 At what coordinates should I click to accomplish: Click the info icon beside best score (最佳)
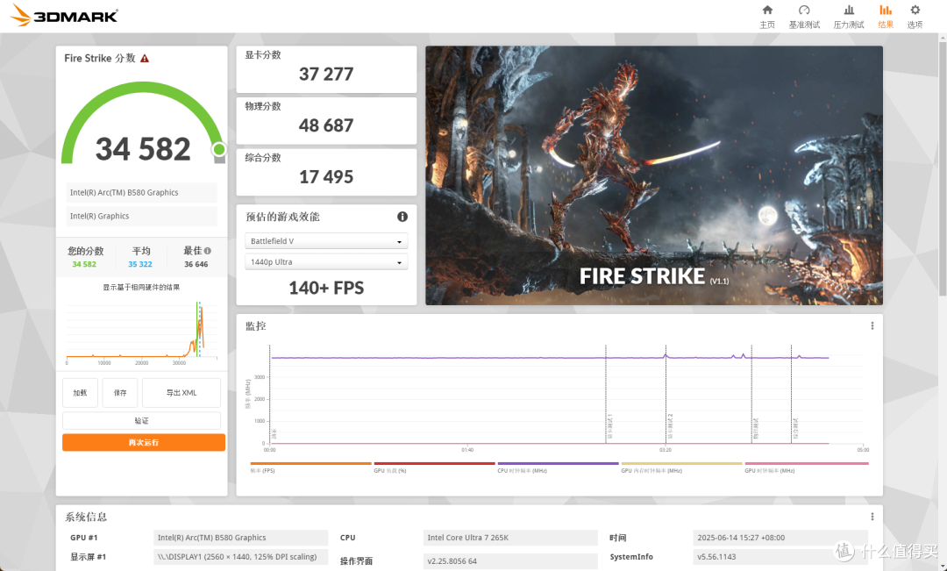[208, 251]
